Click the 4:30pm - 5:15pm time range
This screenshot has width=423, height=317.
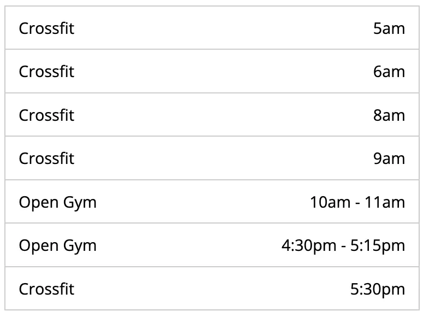343,246
